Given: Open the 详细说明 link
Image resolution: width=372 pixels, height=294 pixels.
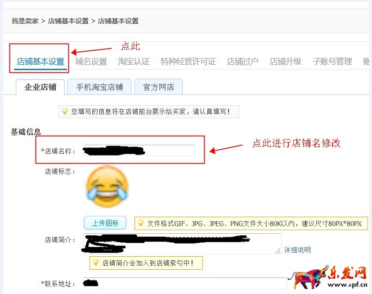Looking at the screenshot, I should tap(297, 250).
